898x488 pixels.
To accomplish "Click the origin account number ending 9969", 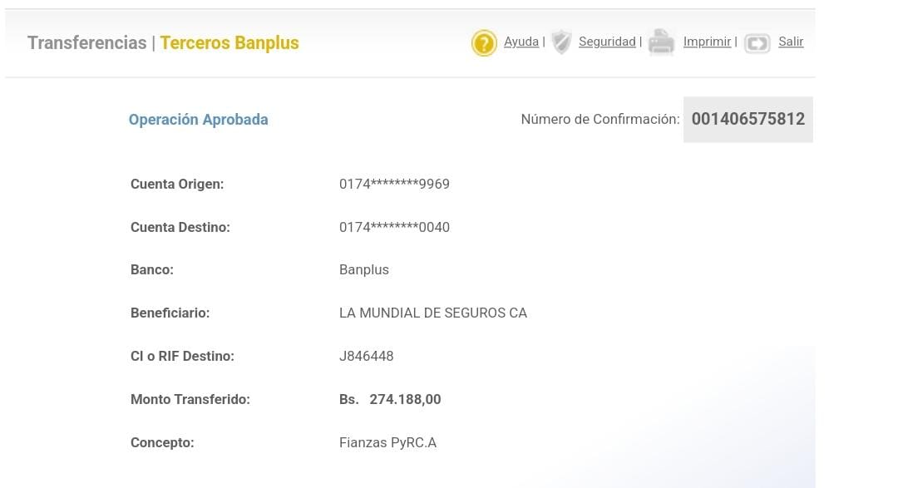I will (394, 184).
